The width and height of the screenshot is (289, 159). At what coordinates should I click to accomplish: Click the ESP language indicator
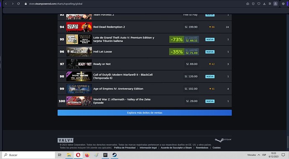click(264, 155)
